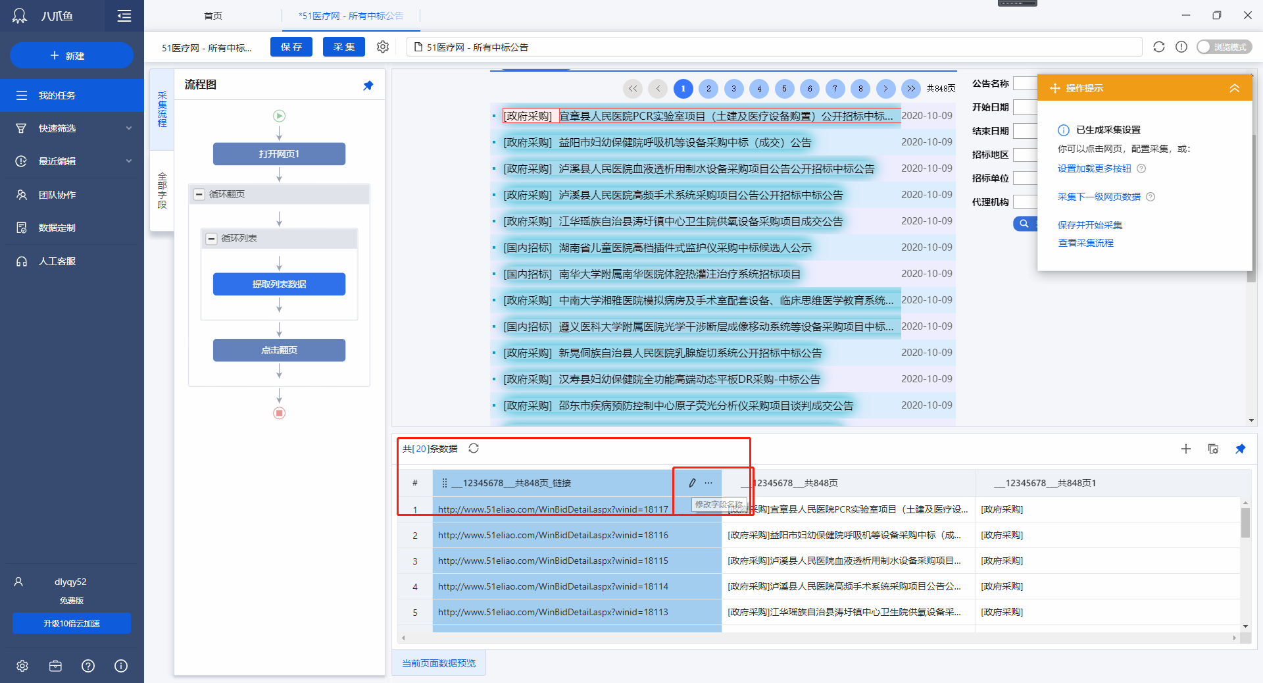Open data table view options icon

tap(1213, 449)
